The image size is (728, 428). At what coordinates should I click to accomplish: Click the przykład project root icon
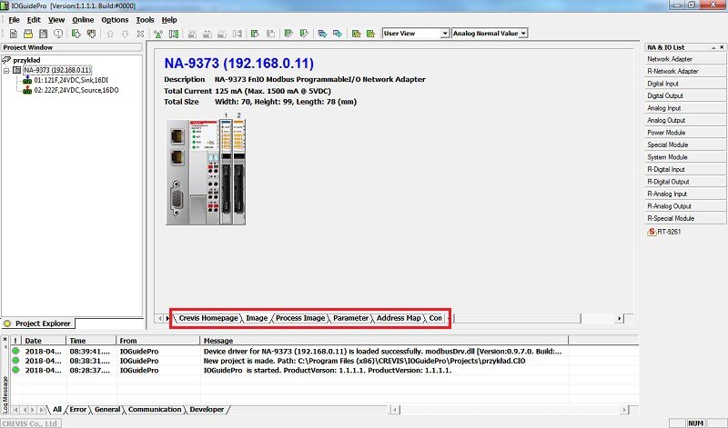6,60
